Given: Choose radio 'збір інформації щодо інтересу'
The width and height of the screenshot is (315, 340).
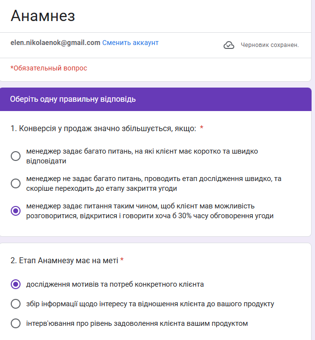Looking at the screenshot, I should (x=16, y=304).
